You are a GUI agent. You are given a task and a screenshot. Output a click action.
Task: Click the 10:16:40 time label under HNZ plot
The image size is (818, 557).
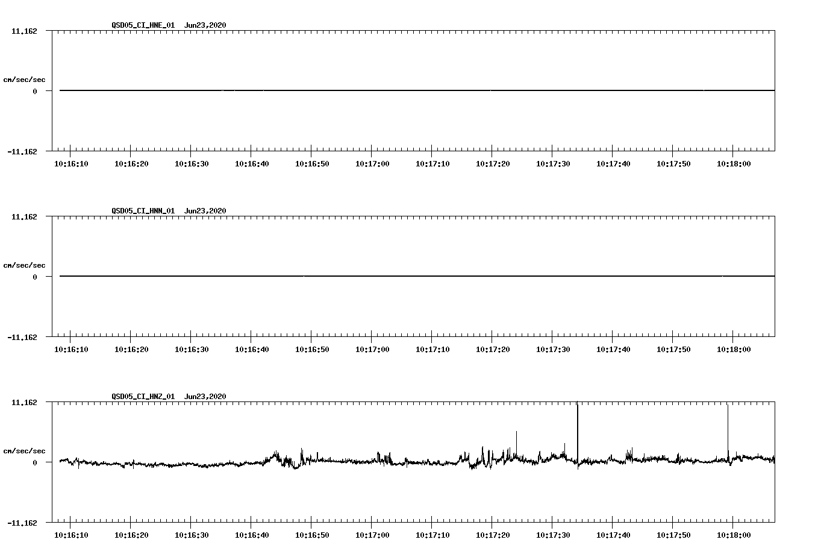click(252, 535)
